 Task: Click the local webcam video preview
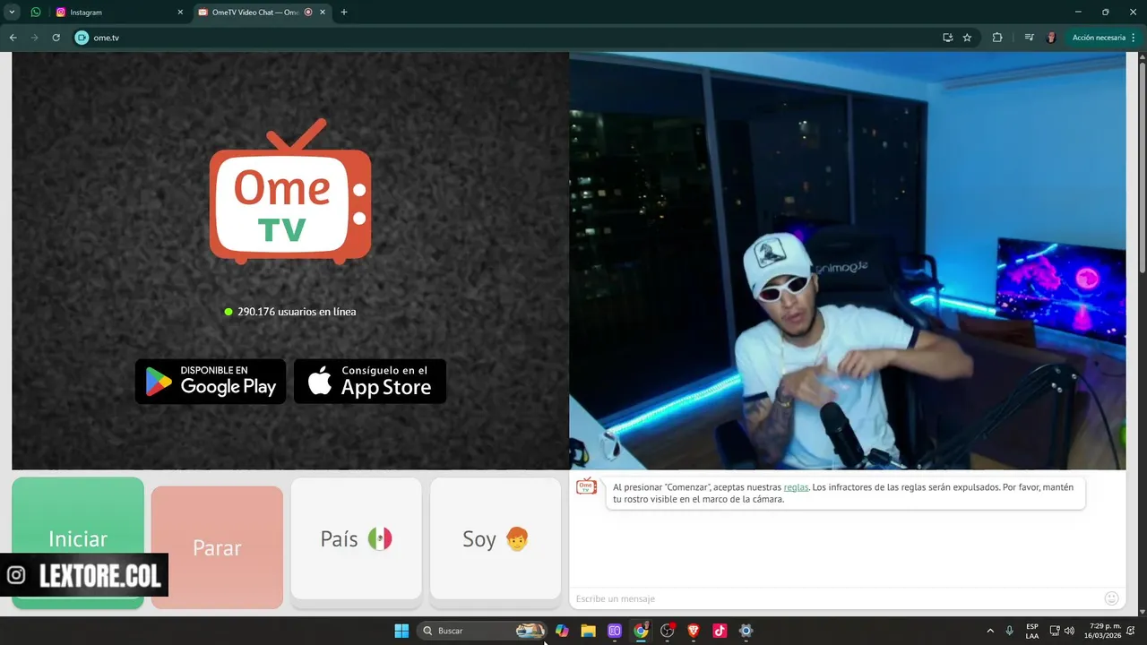click(x=847, y=261)
